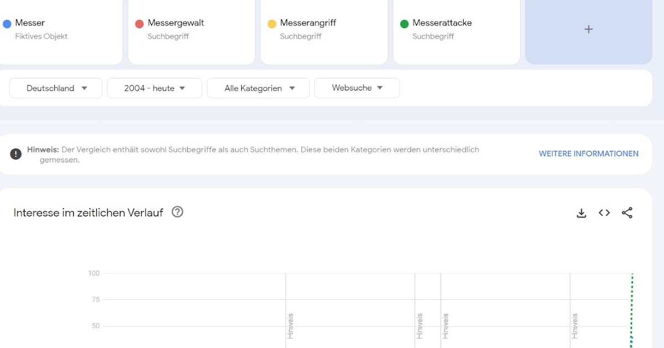Open the embed code icon
Viewport: 664px width, 348px height.
pos(604,213)
